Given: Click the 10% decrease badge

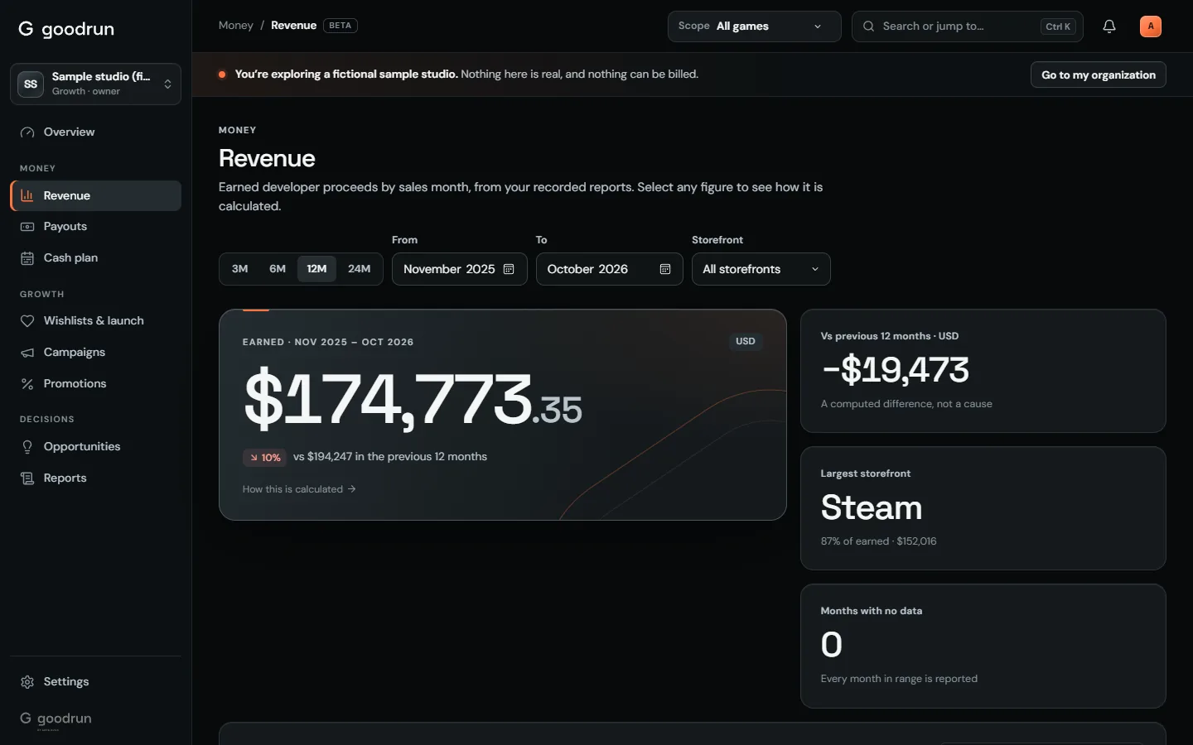Looking at the screenshot, I should pyautogui.click(x=264, y=458).
